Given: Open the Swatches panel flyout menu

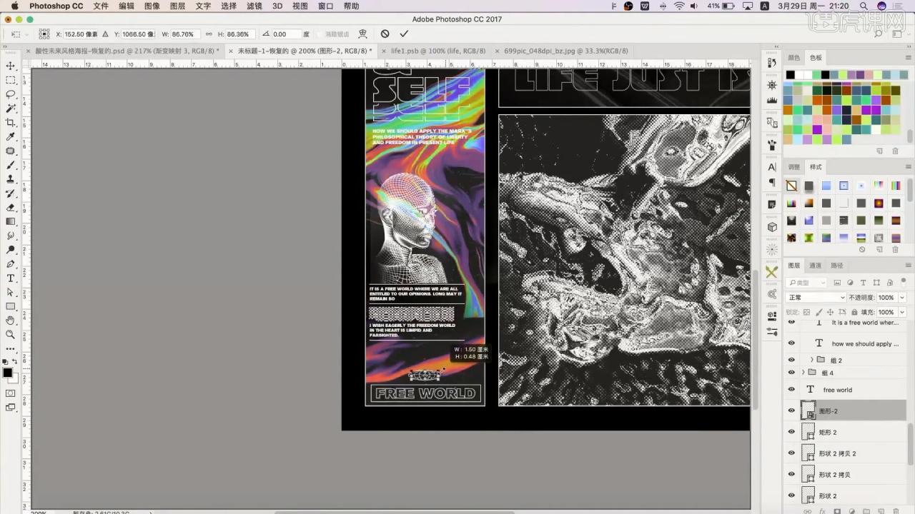Looking at the screenshot, I should tap(909, 57).
